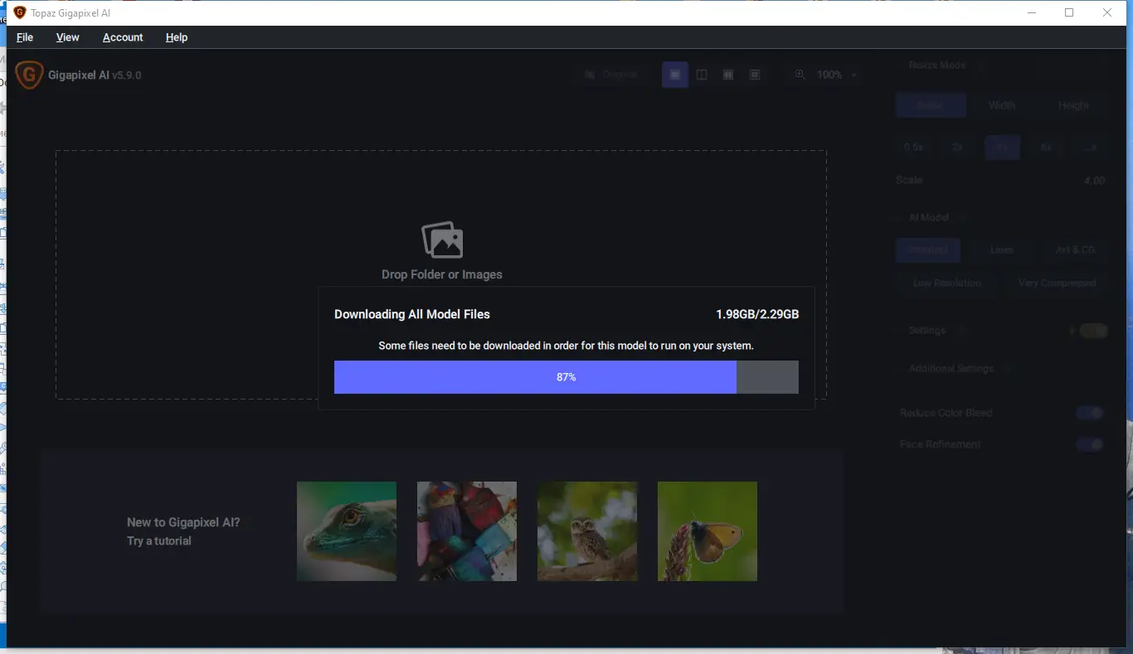Choose the 4x scale button
Viewport: 1133px width, 654px height.
click(1003, 147)
